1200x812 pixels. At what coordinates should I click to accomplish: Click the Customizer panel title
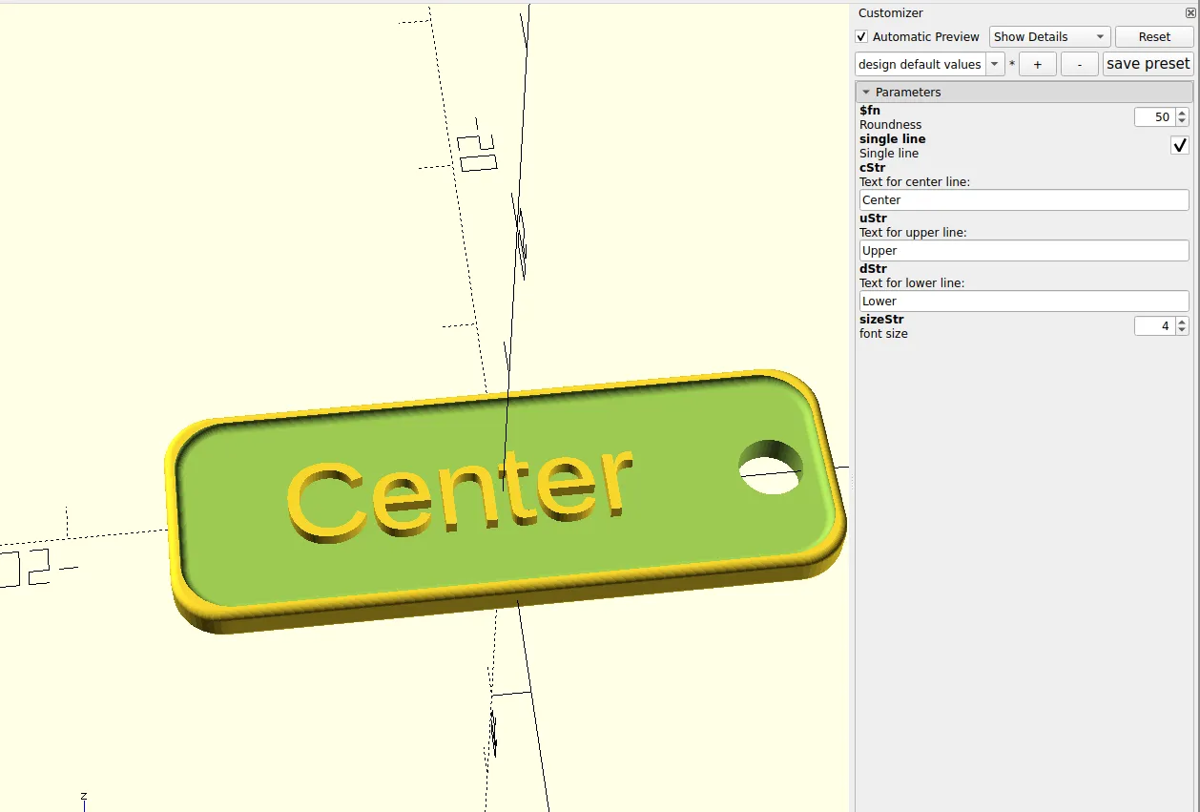pyautogui.click(x=891, y=13)
